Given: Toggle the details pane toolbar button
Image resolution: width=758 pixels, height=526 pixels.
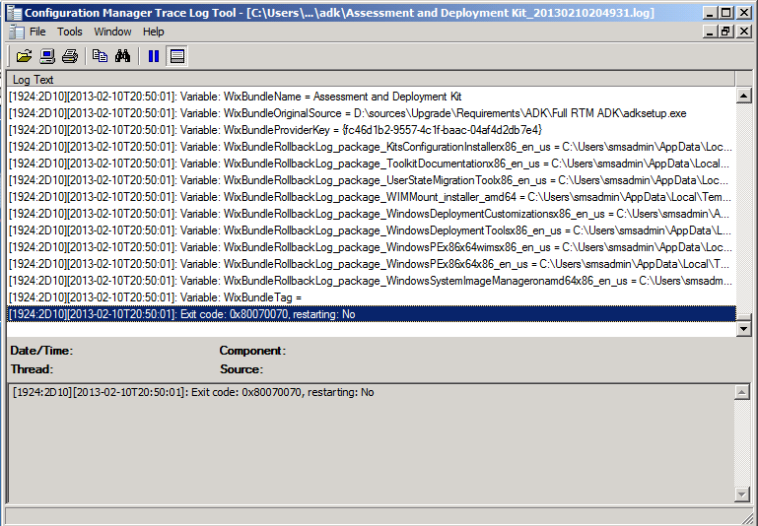Looking at the screenshot, I should pyautogui.click(x=176, y=56).
